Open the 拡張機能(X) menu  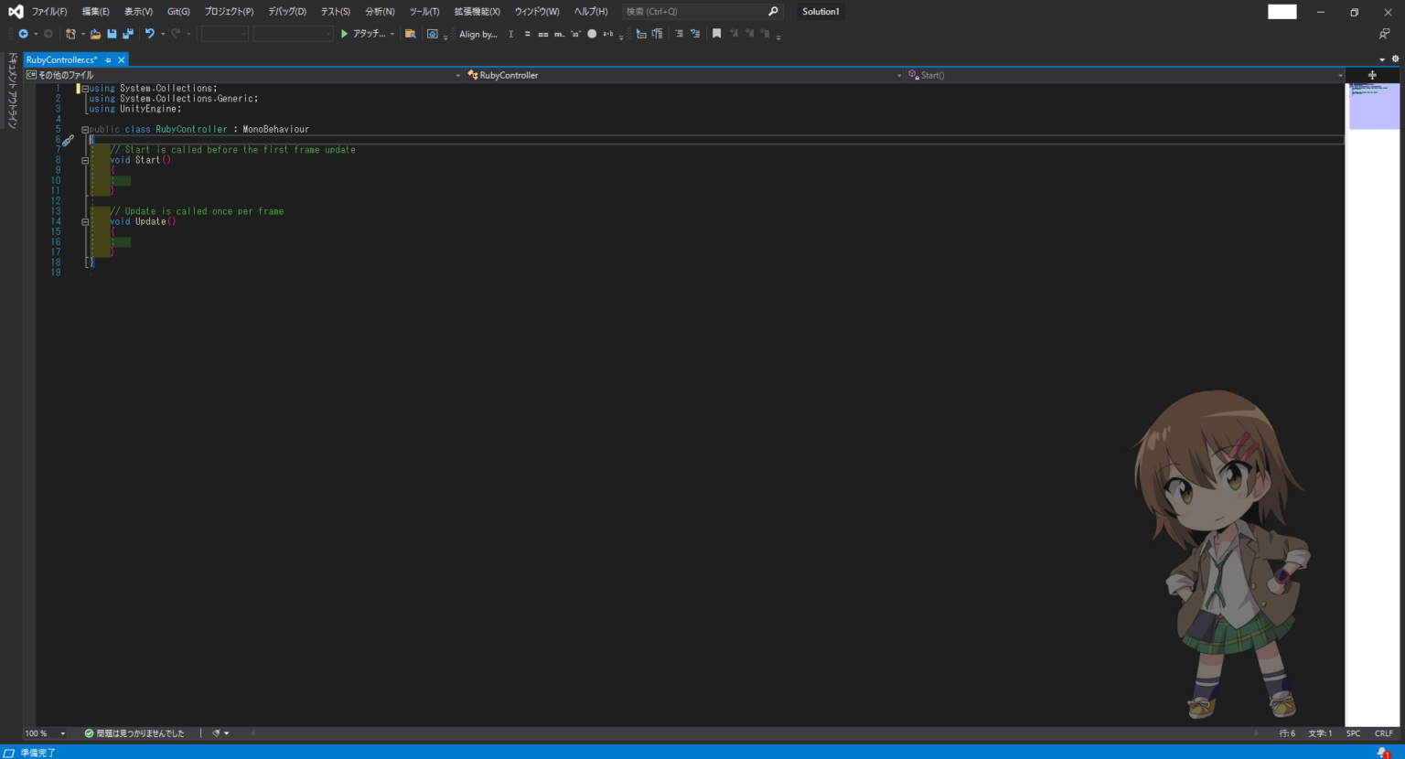coord(477,12)
